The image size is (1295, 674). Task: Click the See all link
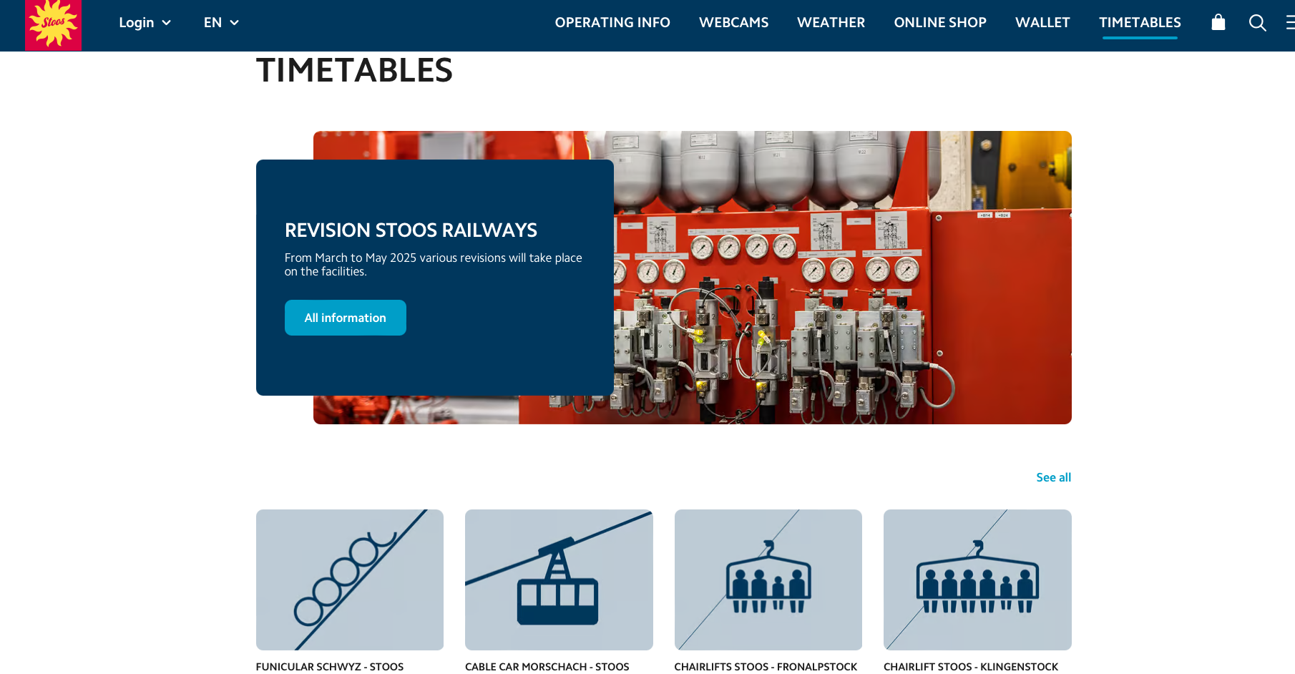click(1053, 477)
